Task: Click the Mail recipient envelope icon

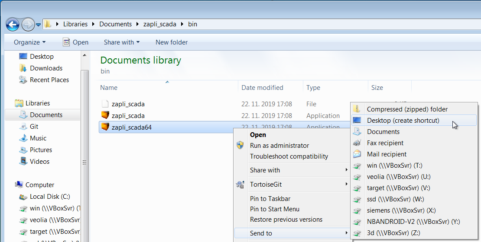Action: (x=357, y=154)
